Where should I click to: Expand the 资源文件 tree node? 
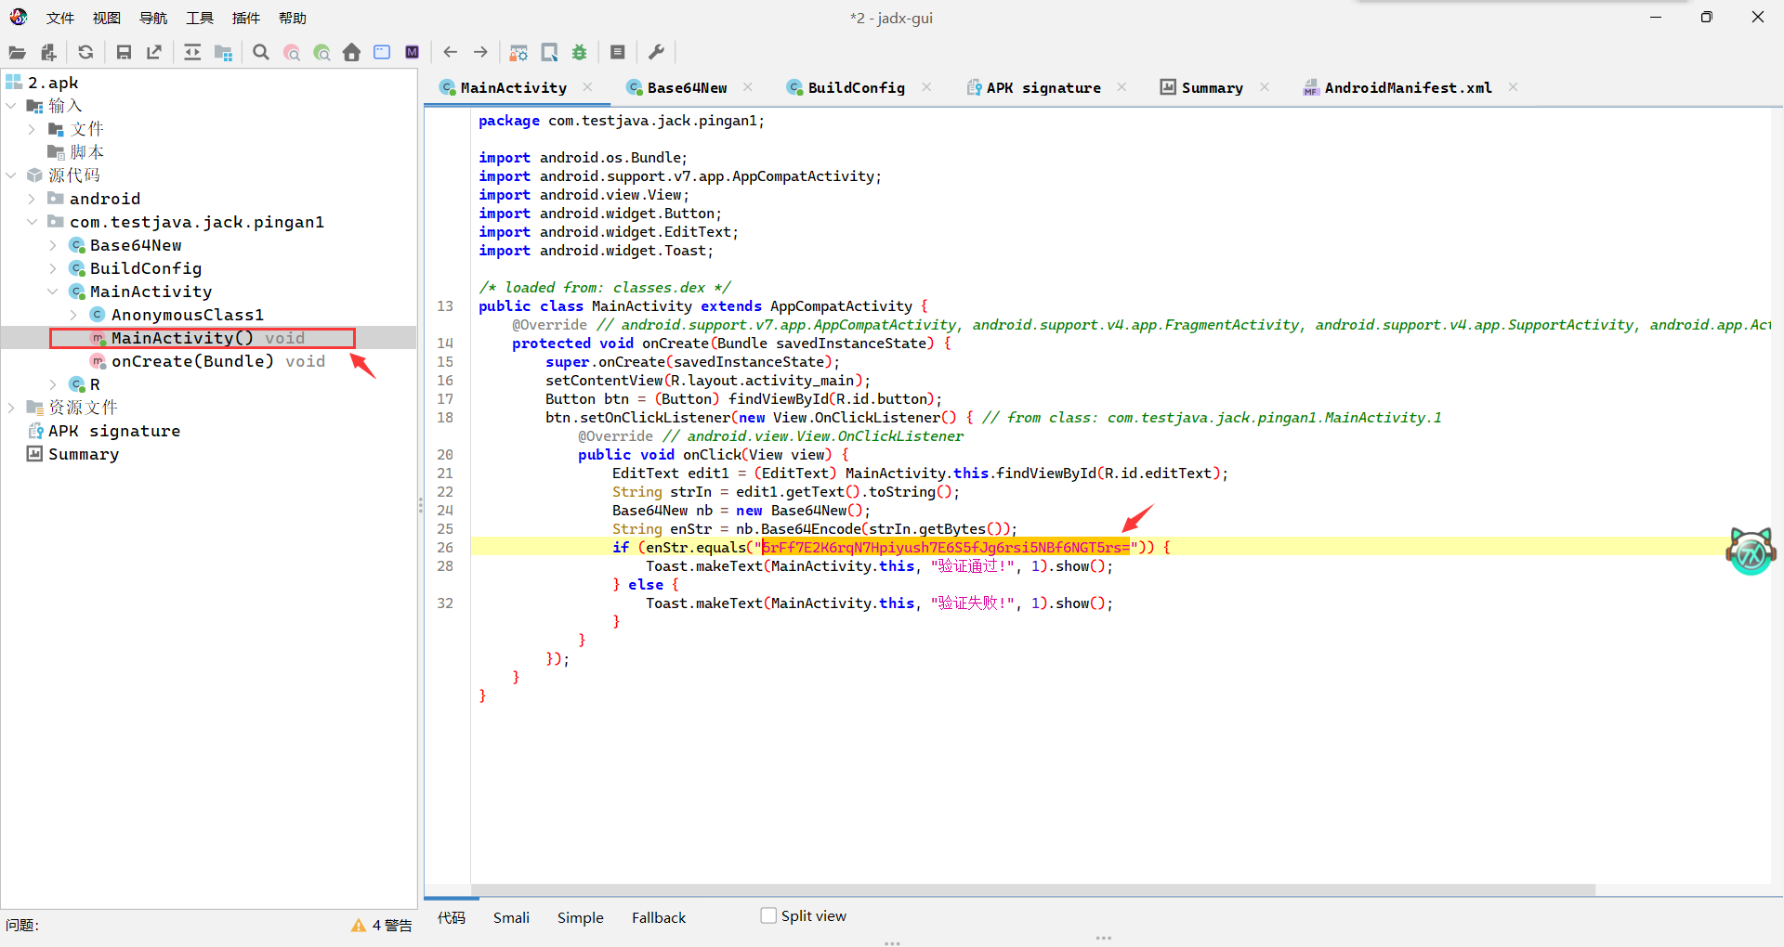click(x=11, y=408)
